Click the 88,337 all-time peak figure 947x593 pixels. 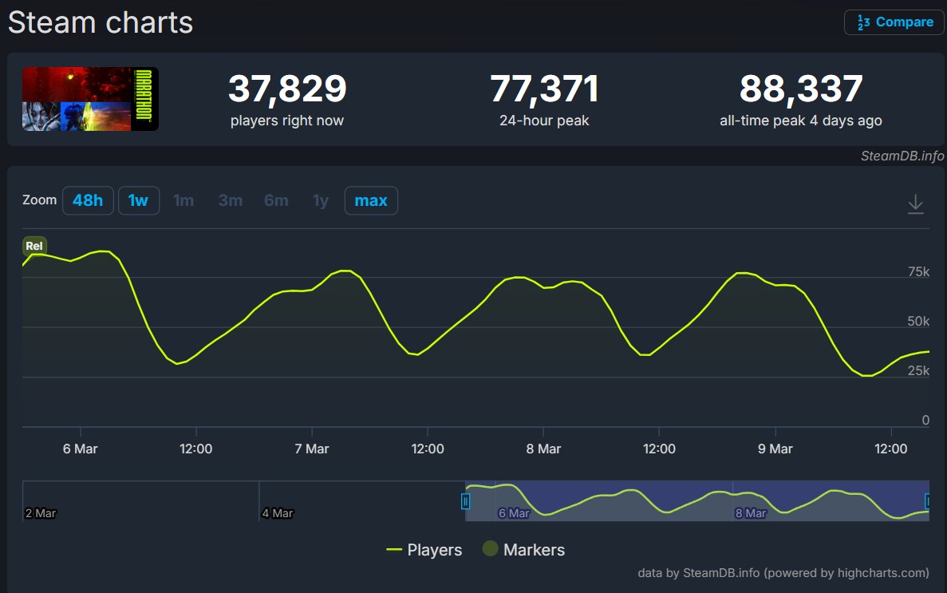[801, 89]
